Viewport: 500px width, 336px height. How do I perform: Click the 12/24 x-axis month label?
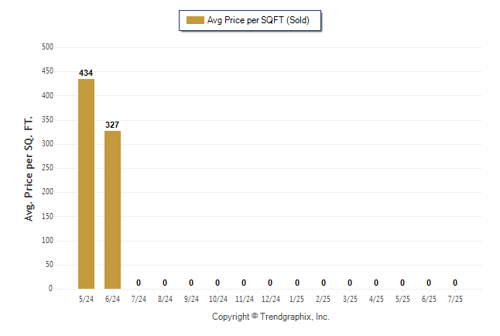(x=271, y=299)
